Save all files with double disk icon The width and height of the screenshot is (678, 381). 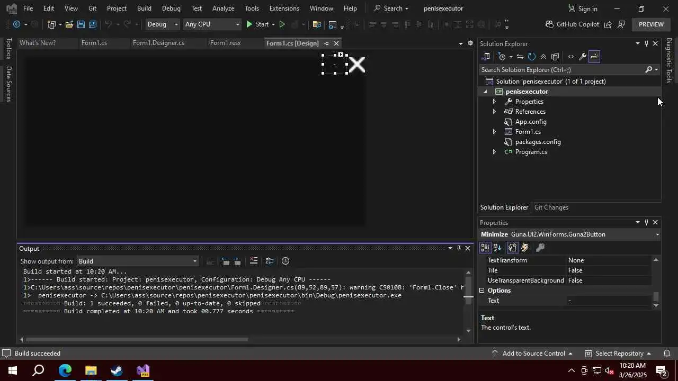pos(92,24)
